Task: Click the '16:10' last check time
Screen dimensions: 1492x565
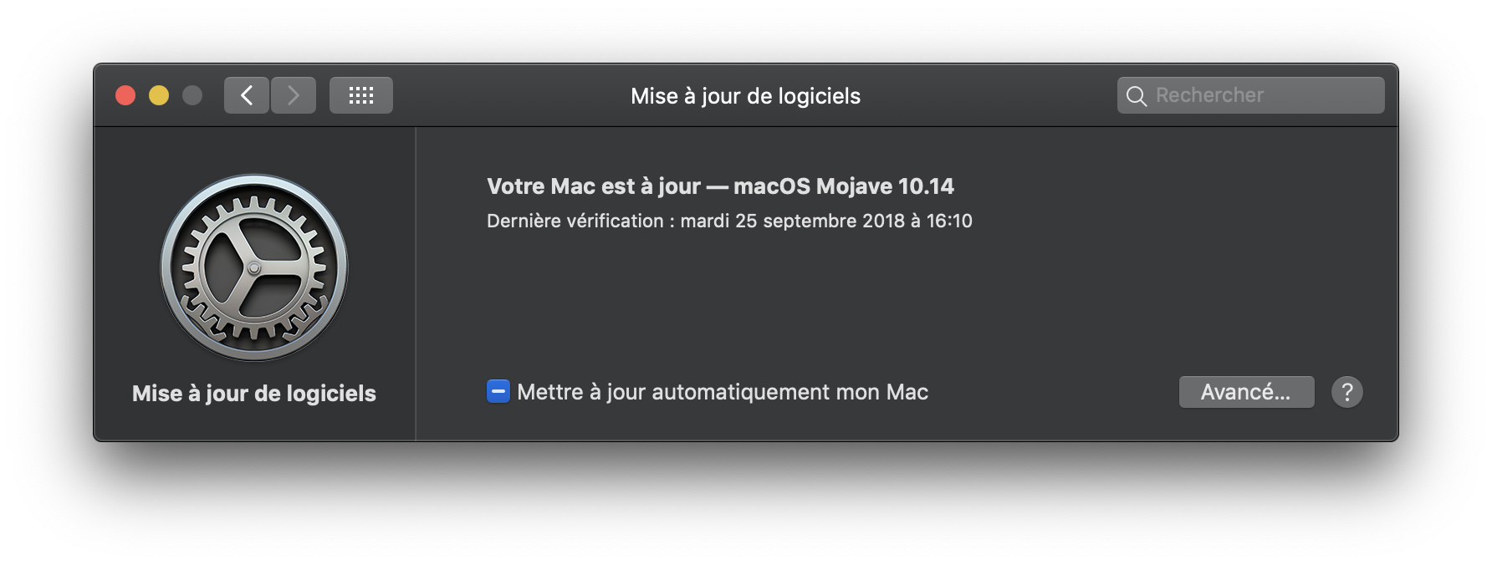Action: (949, 221)
